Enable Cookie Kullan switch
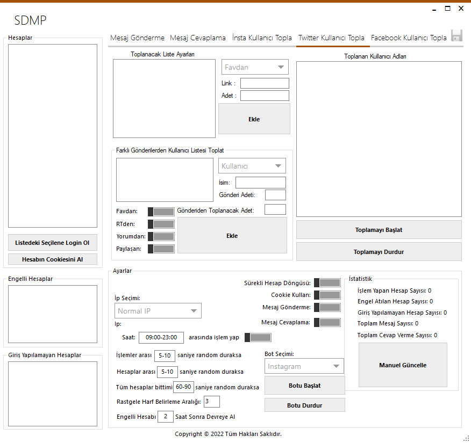Viewport: 471px width, 443px height. pyautogui.click(x=327, y=295)
